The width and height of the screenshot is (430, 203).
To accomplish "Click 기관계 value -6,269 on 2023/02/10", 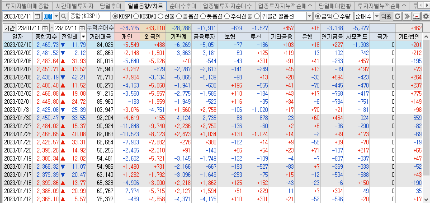I will click(x=182, y=45).
